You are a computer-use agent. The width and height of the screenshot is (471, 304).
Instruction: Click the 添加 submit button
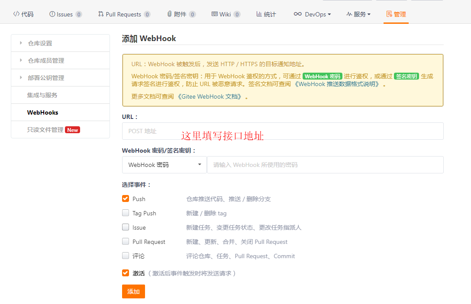(x=133, y=291)
